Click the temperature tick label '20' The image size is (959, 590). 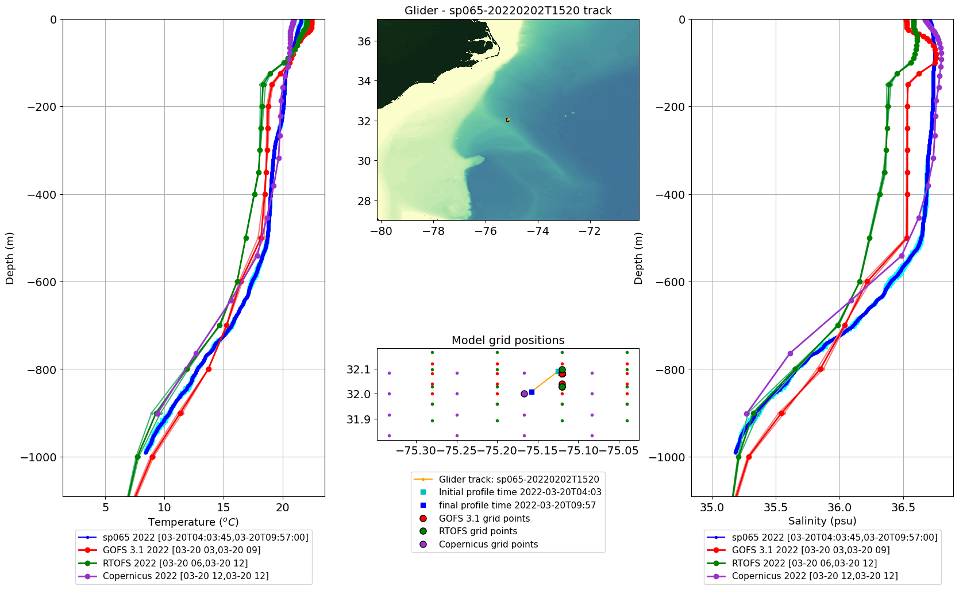(282, 507)
